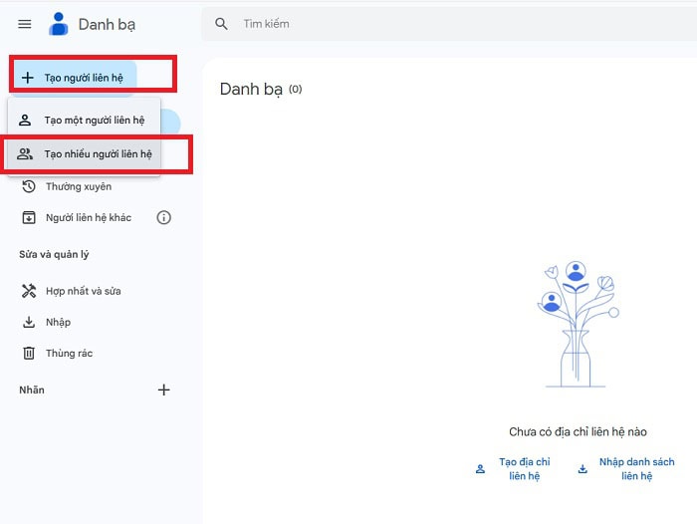Image resolution: width=697 pixels, height=524 pixels.
Task: Click the Hợp nhất và sửa tools icon
Action: click(x=29, y=291)
